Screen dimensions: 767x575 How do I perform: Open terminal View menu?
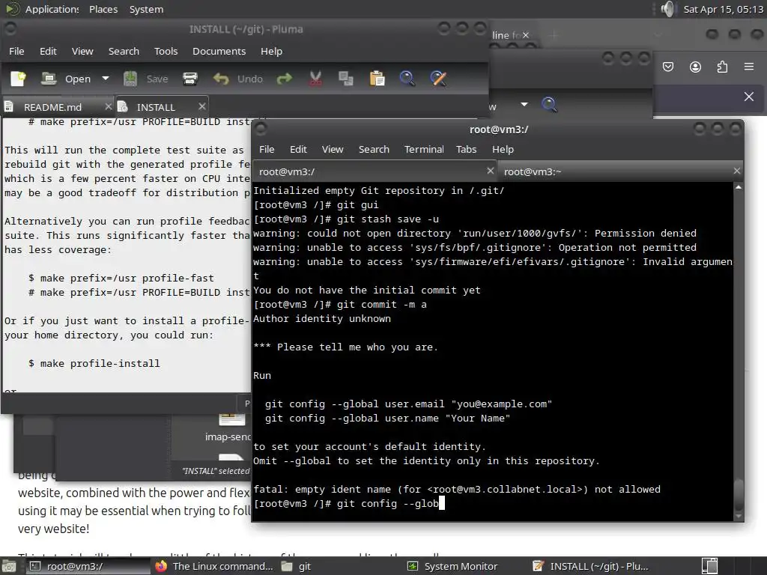point(333,150)
